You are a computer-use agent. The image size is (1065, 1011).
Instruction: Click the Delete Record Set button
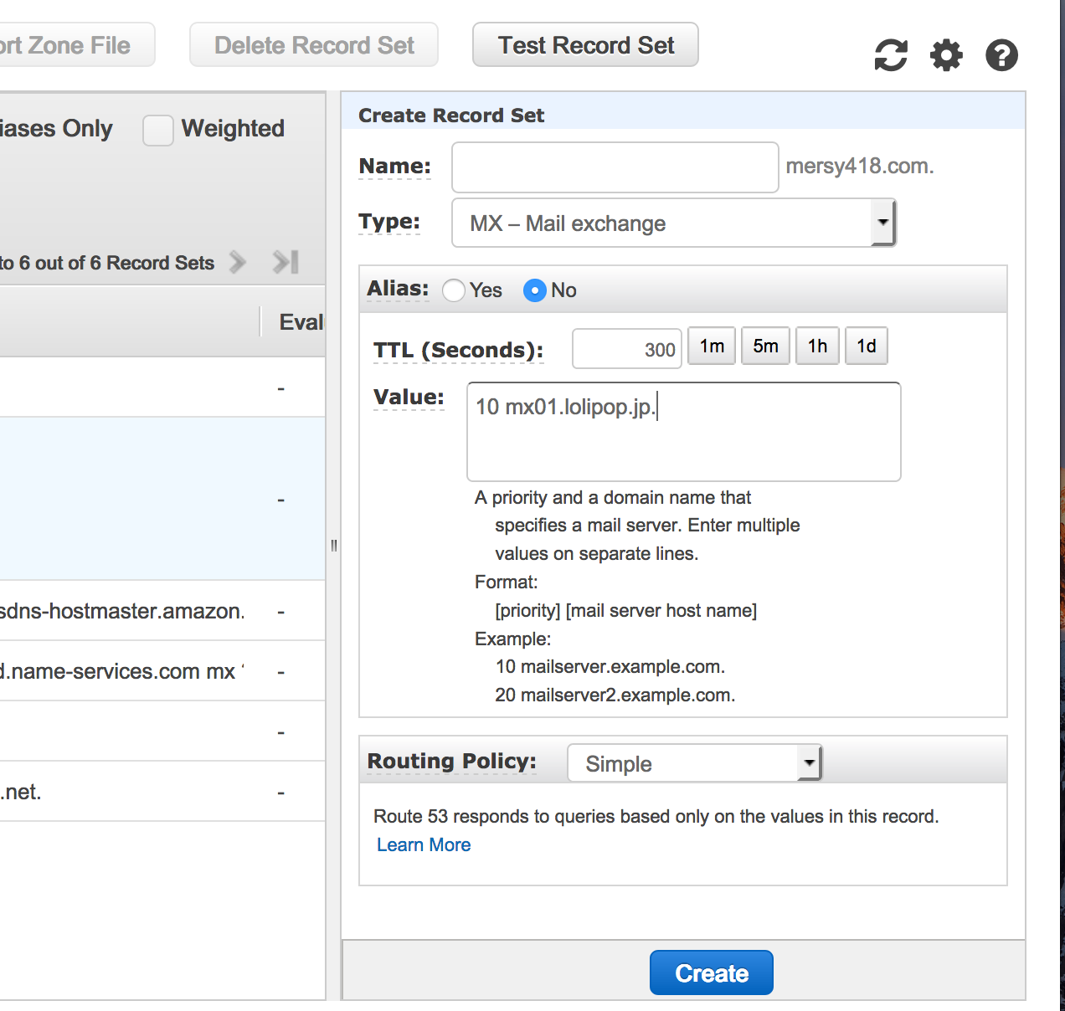point(314,45)
